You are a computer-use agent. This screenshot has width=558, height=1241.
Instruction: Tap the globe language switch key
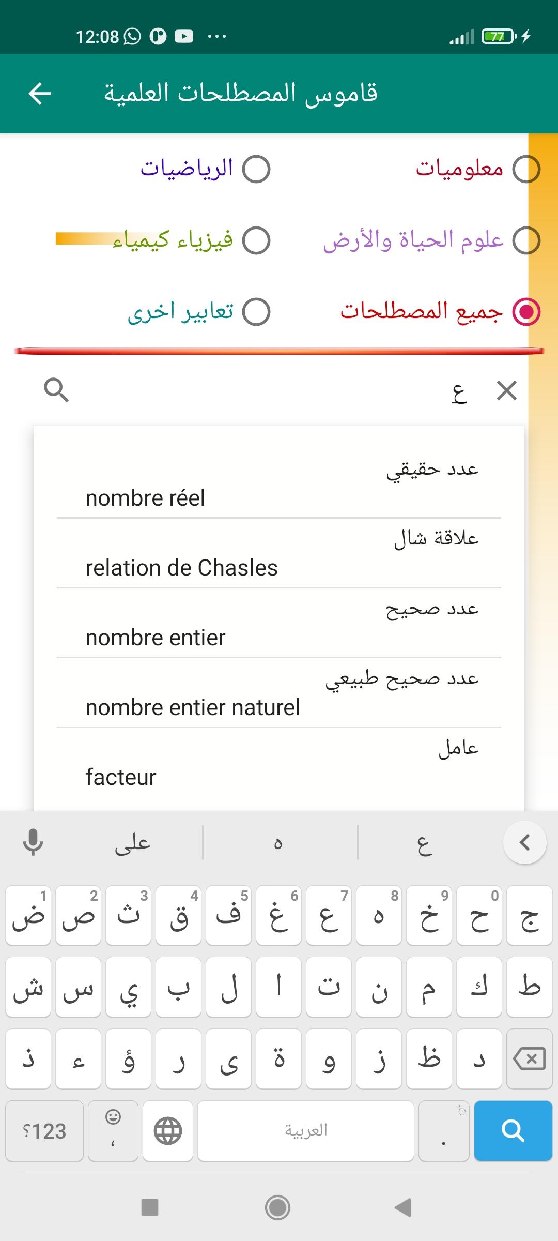(168, 1131)
